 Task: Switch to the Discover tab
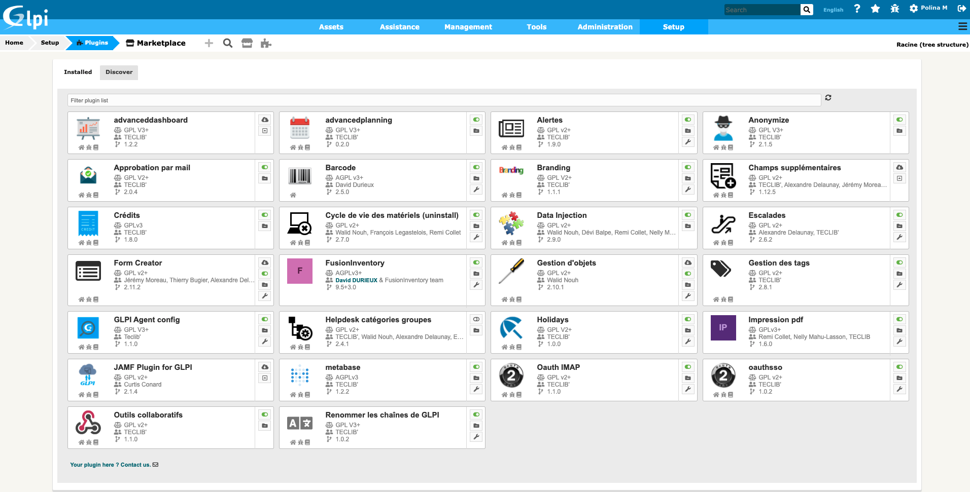pos(119,72)
